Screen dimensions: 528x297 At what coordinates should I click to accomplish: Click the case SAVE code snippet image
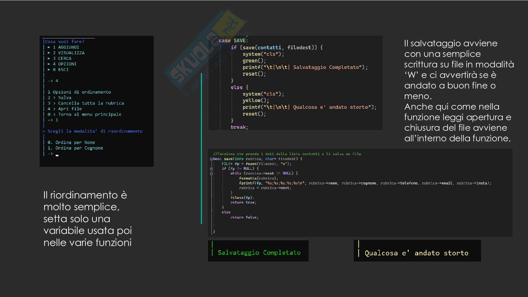[x=295, y=83]
